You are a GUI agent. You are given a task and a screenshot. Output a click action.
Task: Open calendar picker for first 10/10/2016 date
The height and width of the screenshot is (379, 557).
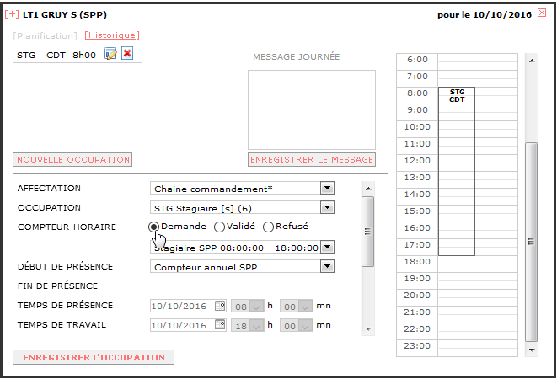[220, 306]
